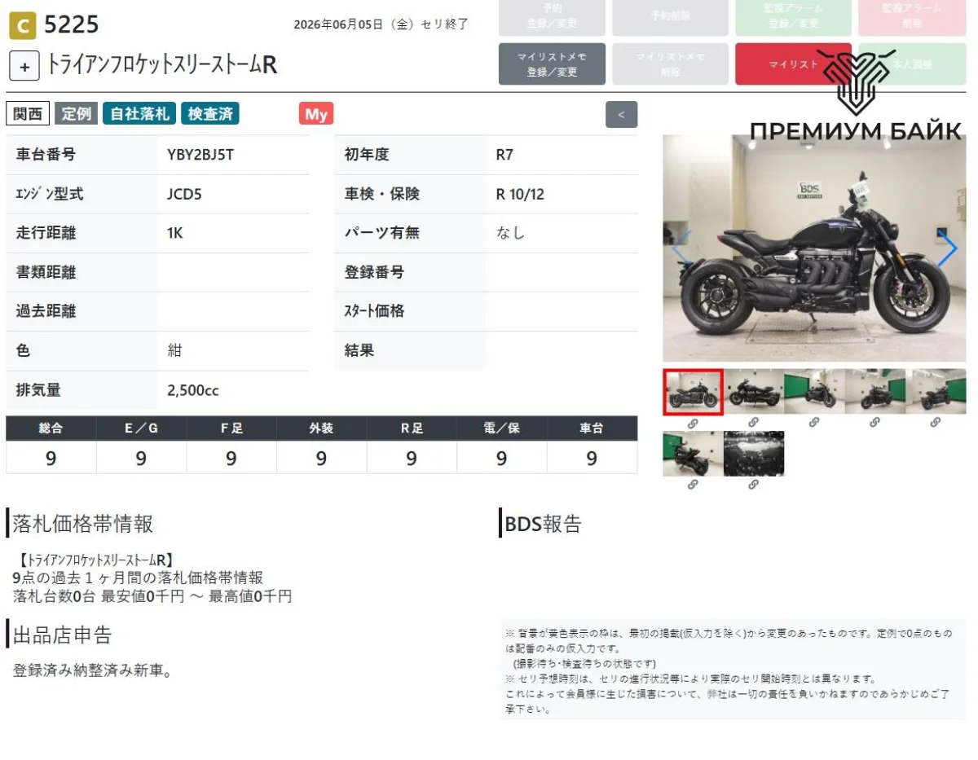Image resolution: width=978 pixels, height=760 pixels.
Task: Click the collapse arrow button above the photo
Action: click(621, 115)
